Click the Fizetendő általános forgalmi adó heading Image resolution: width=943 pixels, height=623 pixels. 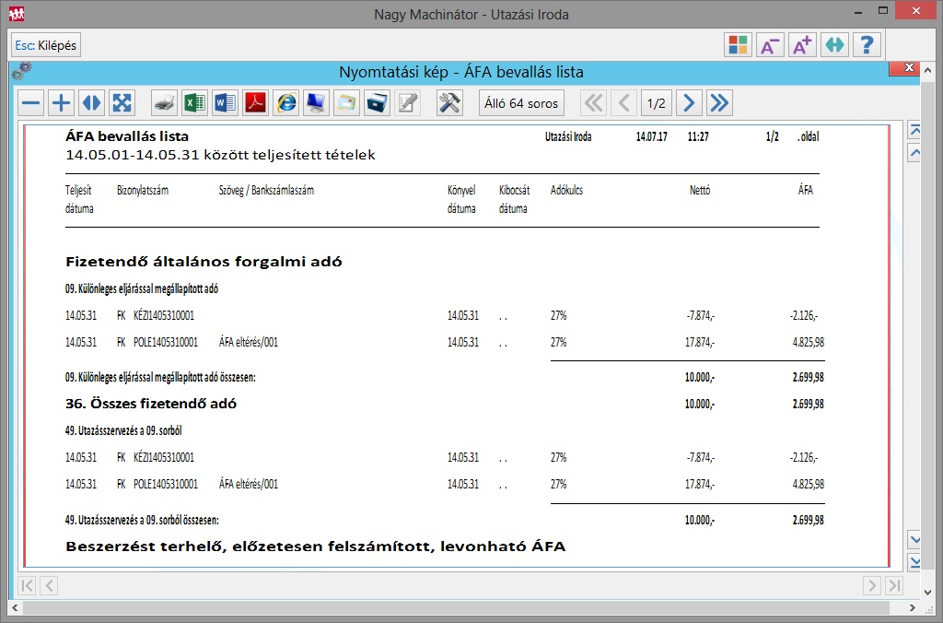click(x=204, y=261)
